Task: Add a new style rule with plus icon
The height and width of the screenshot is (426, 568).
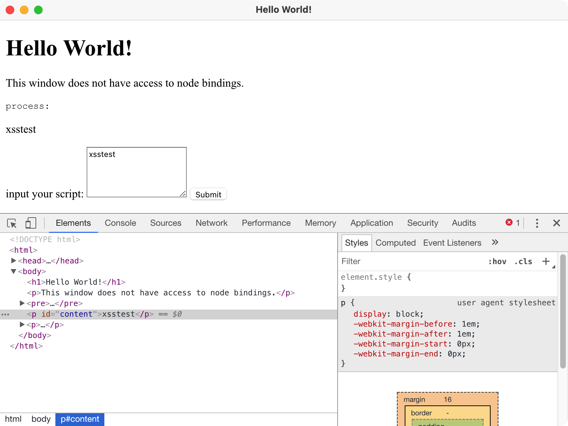Action: [x=546, y=261]
